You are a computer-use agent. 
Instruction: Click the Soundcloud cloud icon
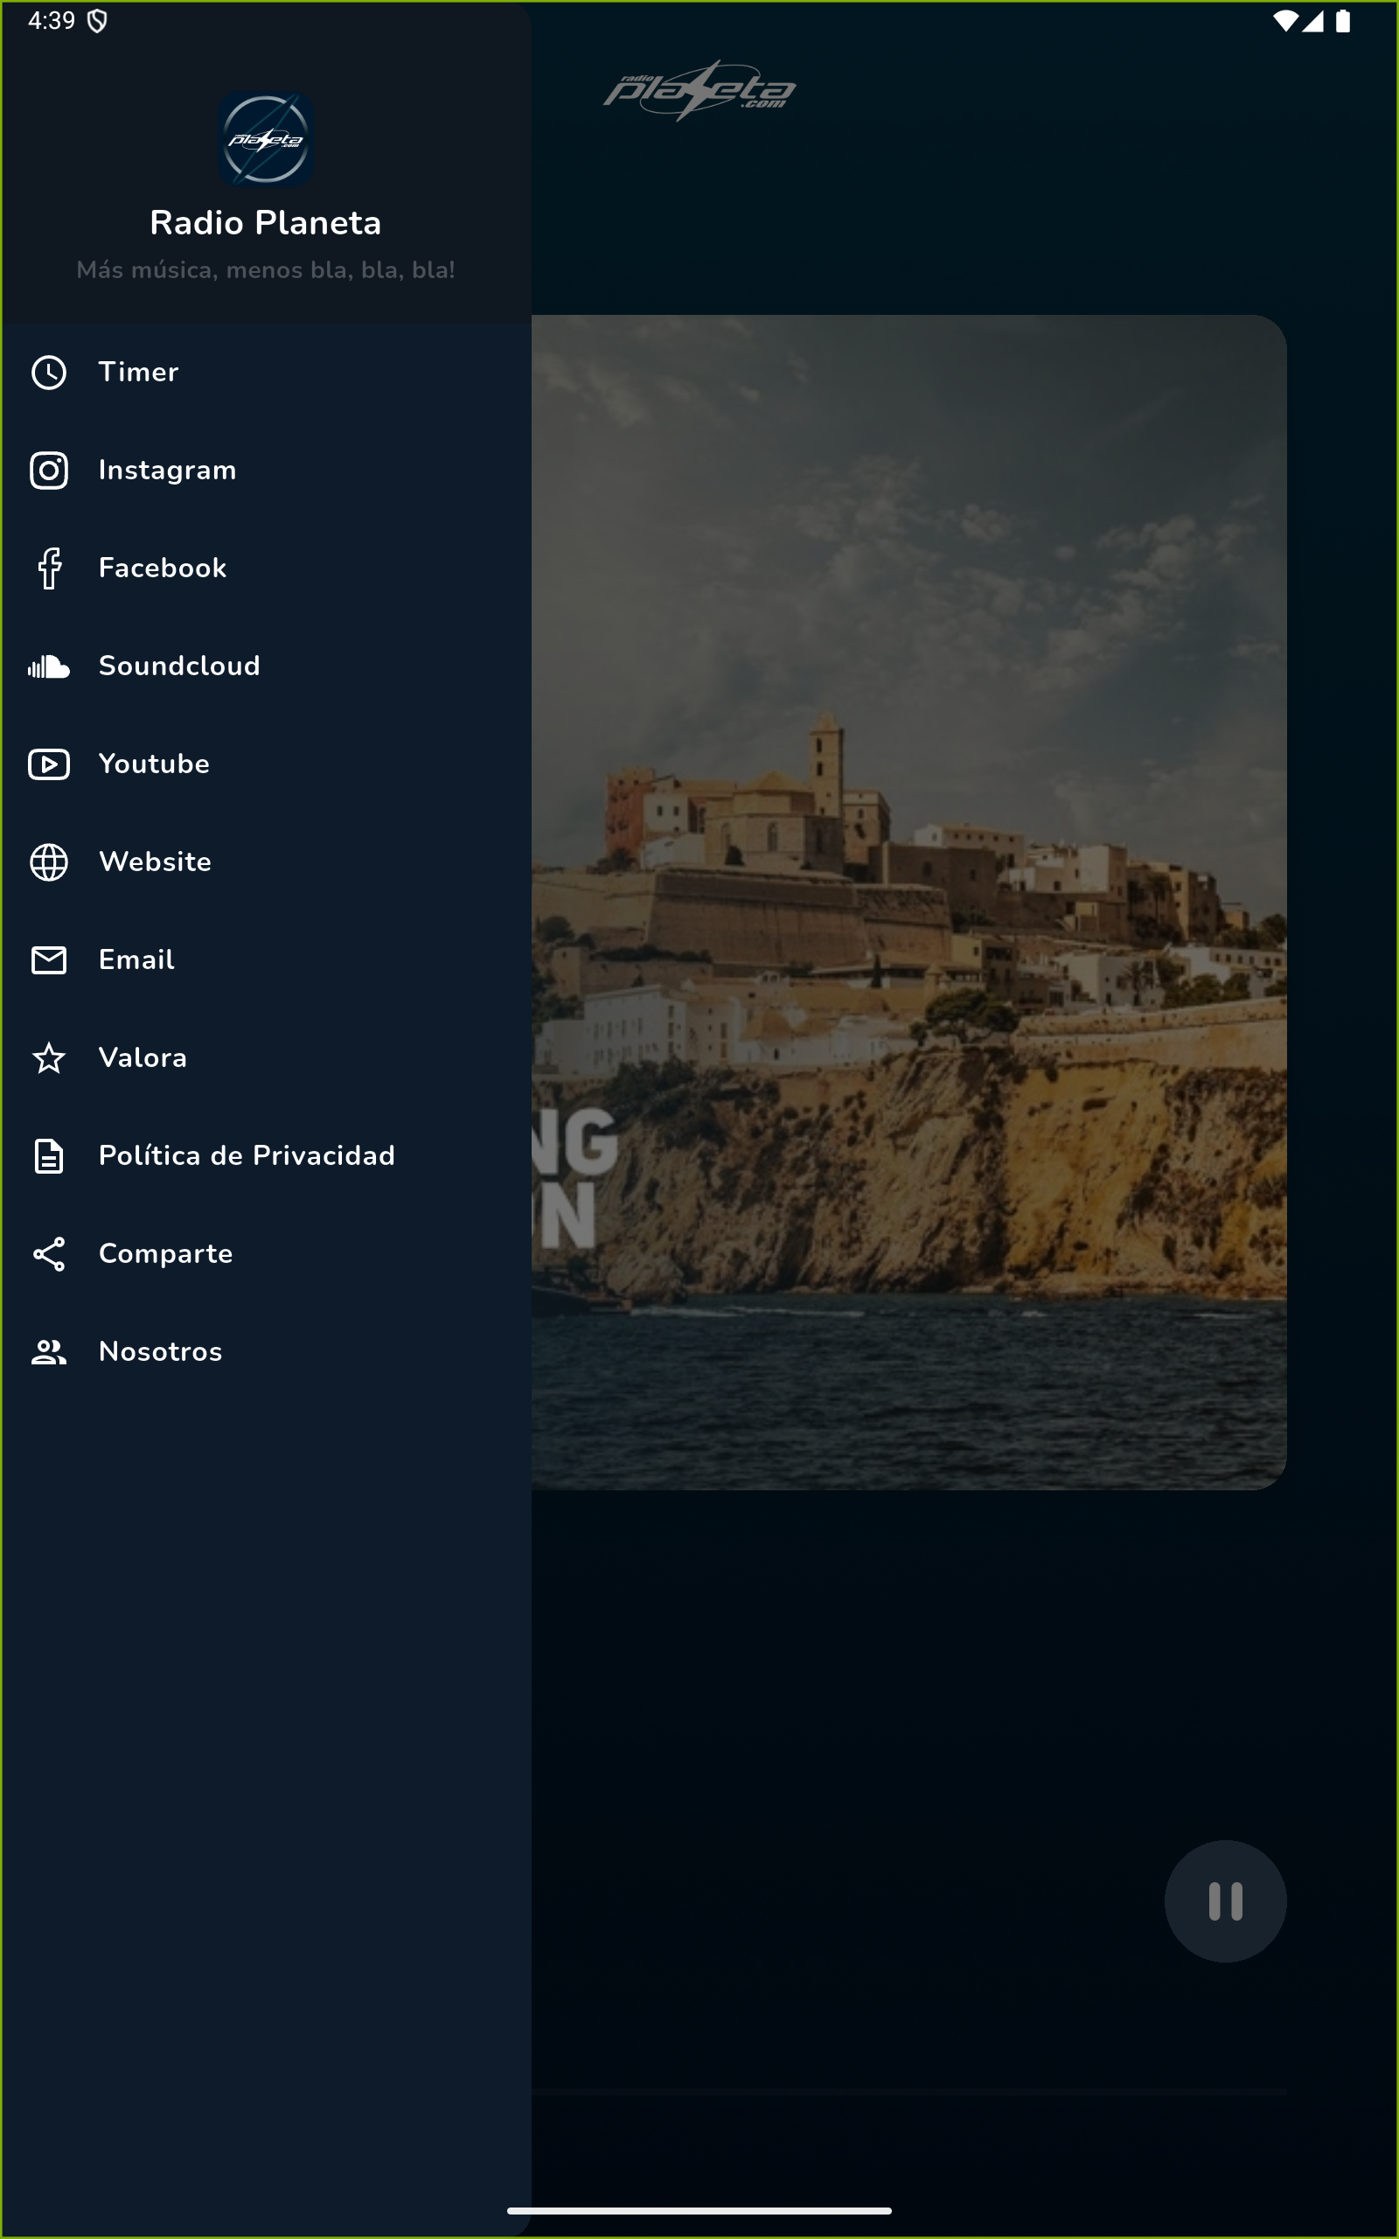(49, 666)
